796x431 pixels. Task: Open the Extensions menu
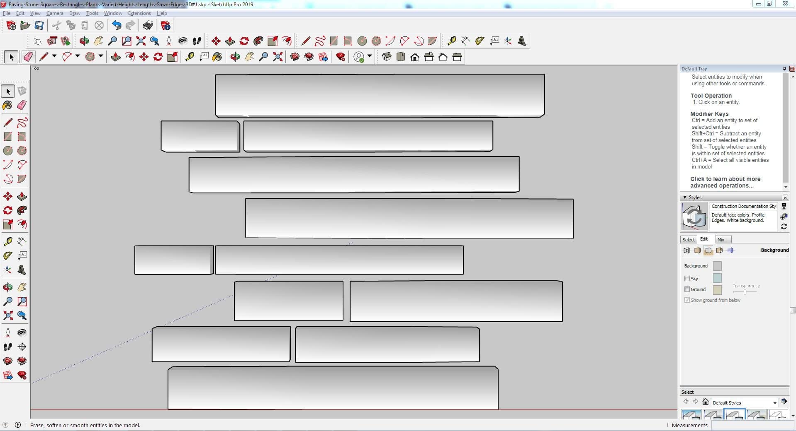[139, 13]
